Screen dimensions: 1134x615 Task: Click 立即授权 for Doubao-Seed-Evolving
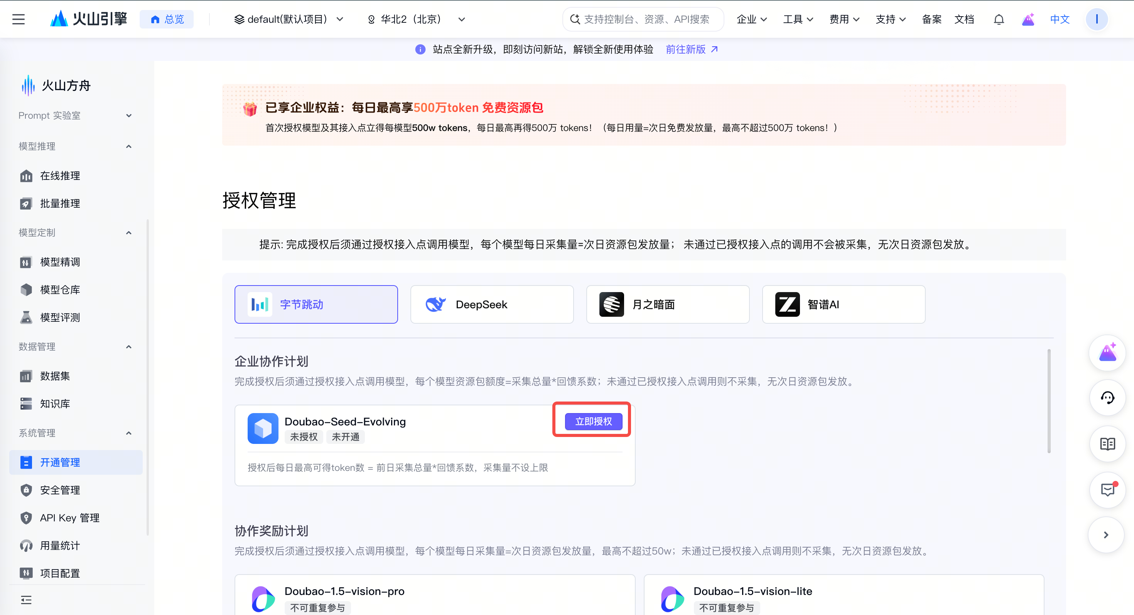point(593,422)
